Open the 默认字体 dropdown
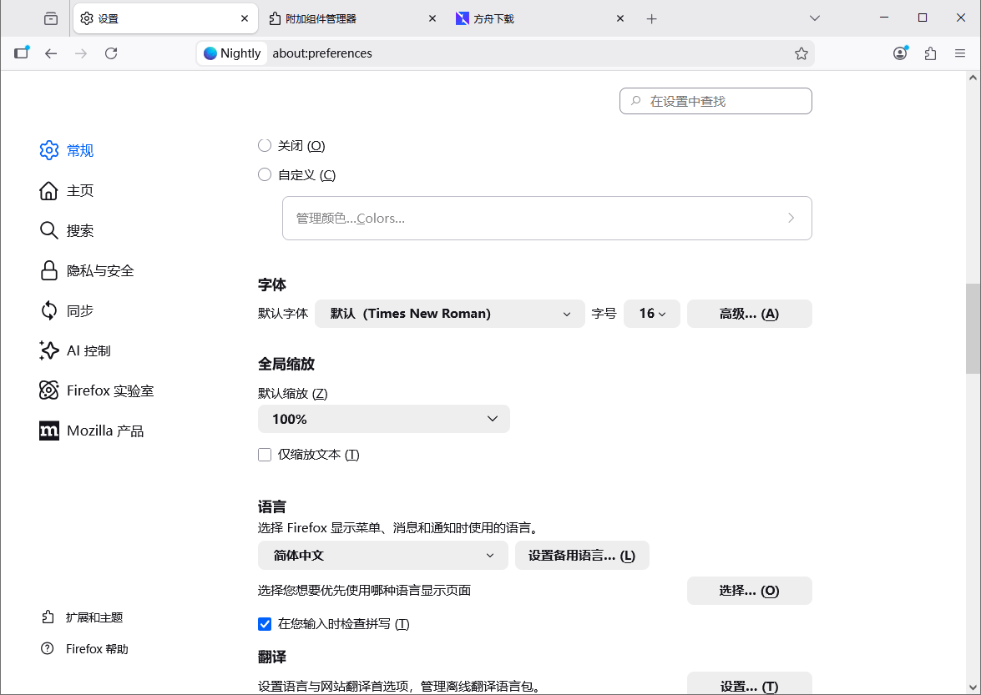981x695 pixels. pyautogui.click(x=449, y=313)
